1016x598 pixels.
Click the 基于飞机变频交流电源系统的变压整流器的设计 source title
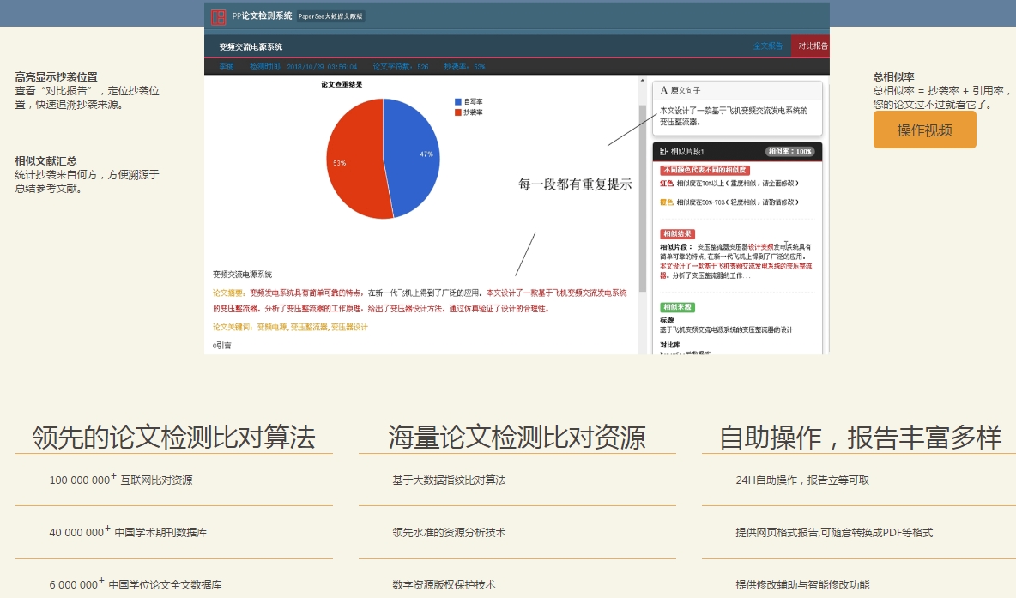[726, 329]
